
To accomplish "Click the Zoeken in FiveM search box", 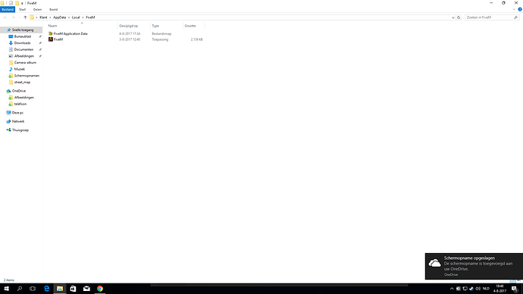I will click(x=489, y=17).
